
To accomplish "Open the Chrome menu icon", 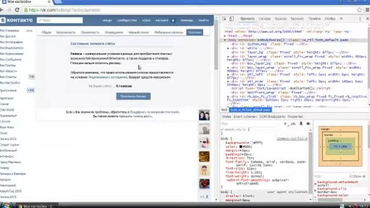I will [x=368, y=10].
